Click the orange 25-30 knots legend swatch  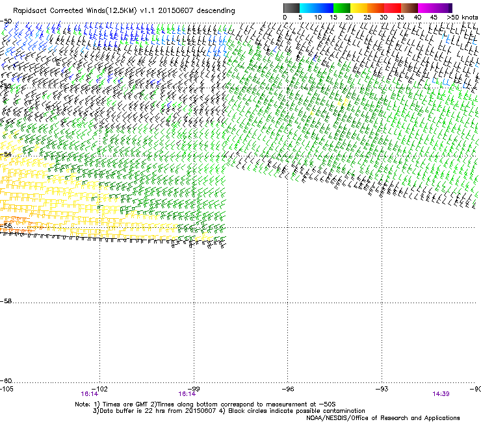coord(376,8)
